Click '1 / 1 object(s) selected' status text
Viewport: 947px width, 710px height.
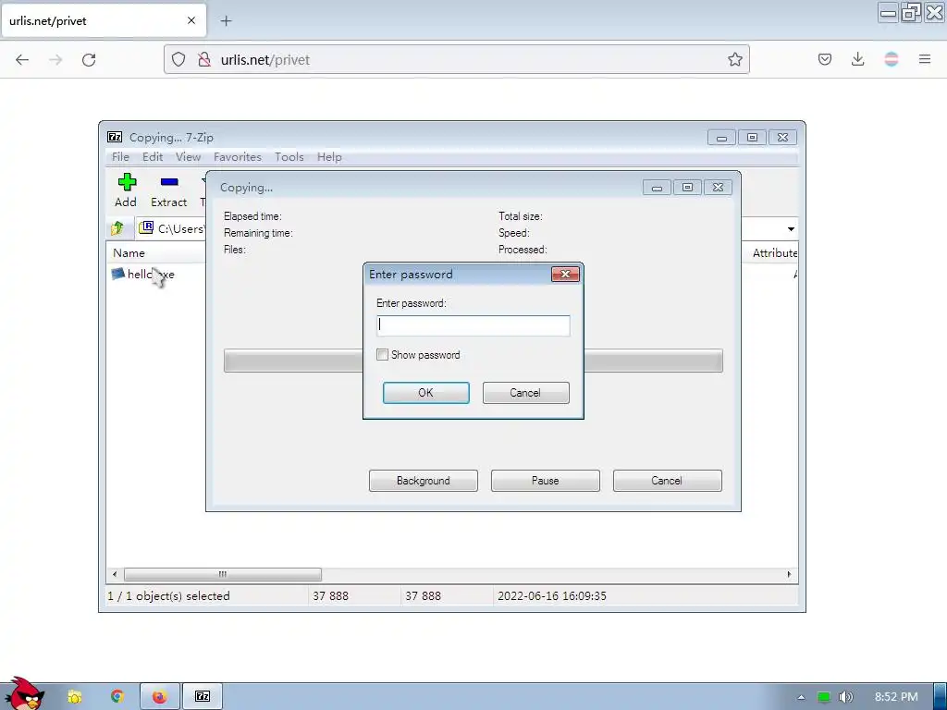tap(168, 596)
